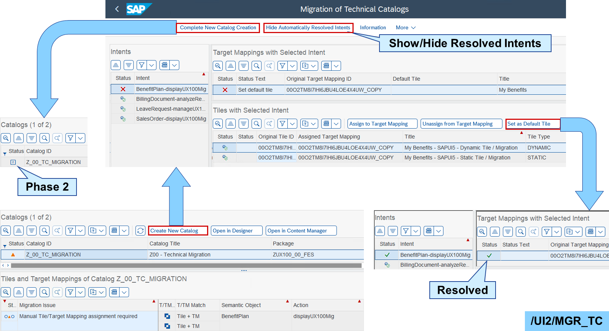Click the Catalog Title column header

[209, 243]
